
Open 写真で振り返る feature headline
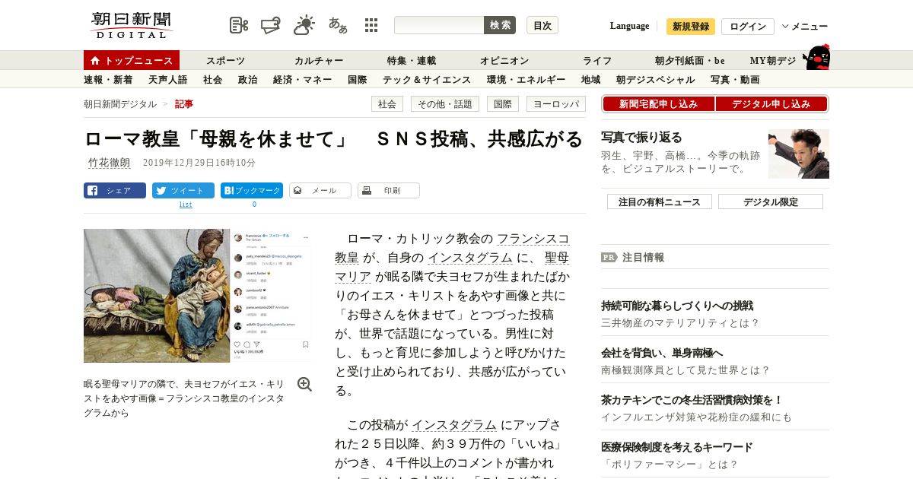click(x=641, y=137)
